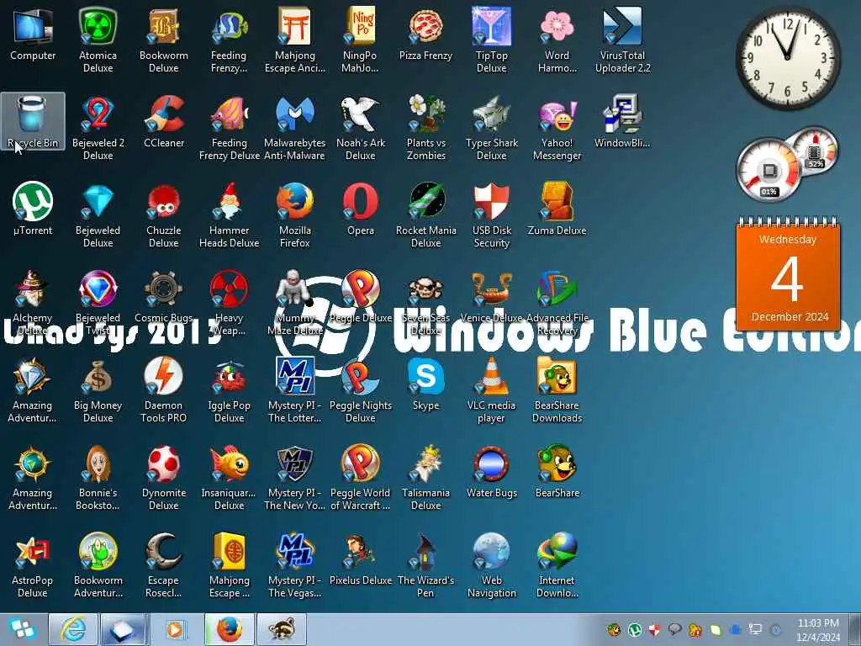
Task: Launch USB Disk Security
Action: (x=491, y=214)
